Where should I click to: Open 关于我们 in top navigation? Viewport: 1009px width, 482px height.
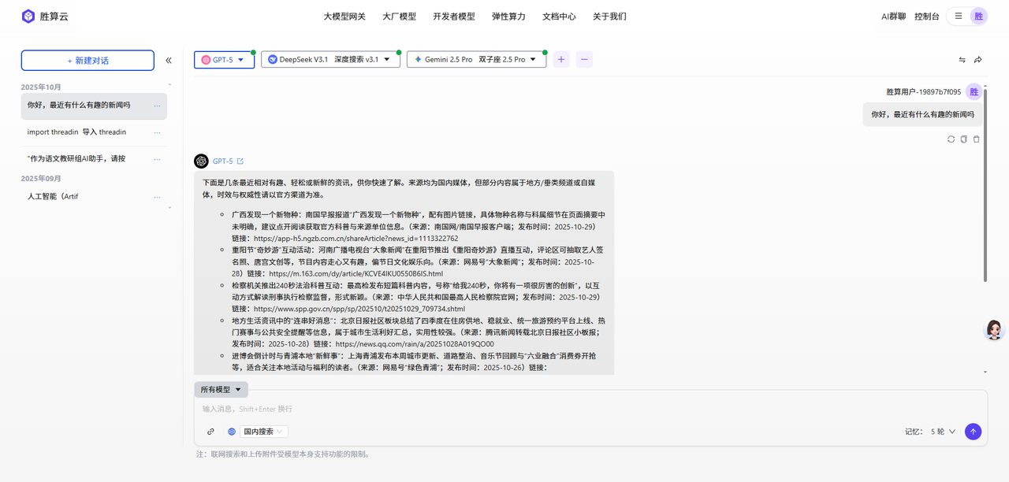609,16
